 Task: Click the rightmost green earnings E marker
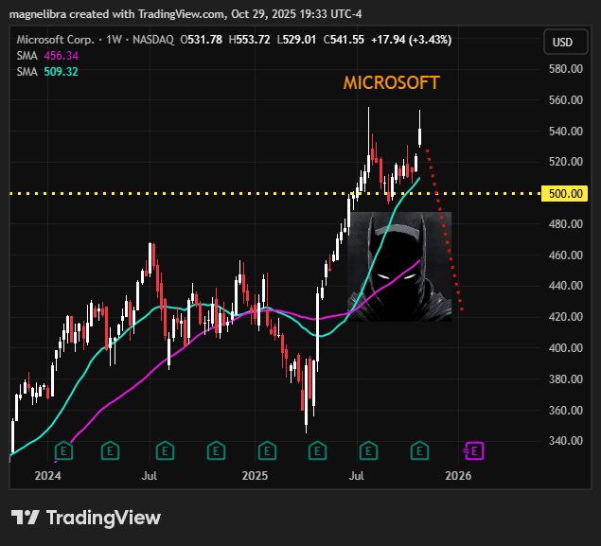[419, 451]
